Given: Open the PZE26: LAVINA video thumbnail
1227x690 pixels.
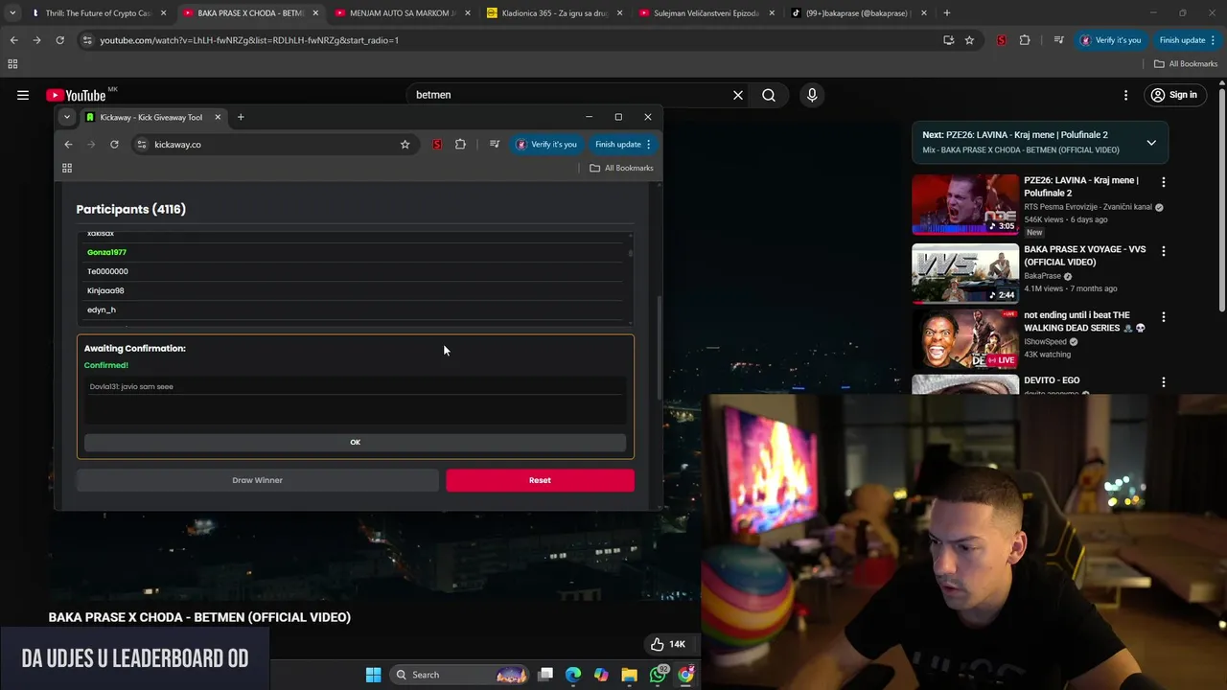Looking at the screenshot, I should [965, 204].
